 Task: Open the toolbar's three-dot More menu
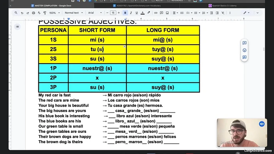[x=230, y=13]
